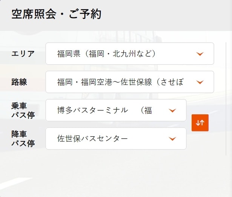Click the 降車バス停 field label
The width and height of the screenshot is (232, 197).
23,139
